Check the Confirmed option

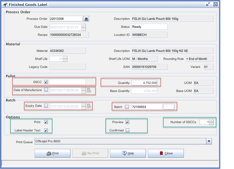127,130
